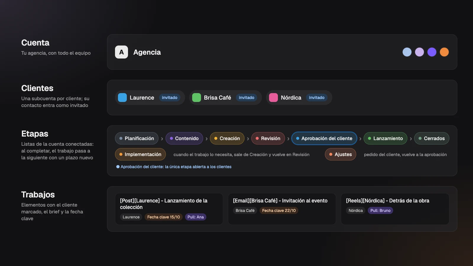
Task: Click the Fecha clave 15/10 tag
Action: click(x=163, y=217)
